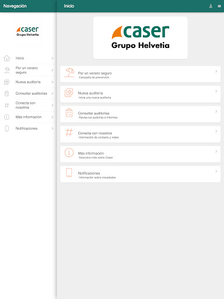Click chevron on Notificaciones main card
224x299 pixels.
[216, 171]
